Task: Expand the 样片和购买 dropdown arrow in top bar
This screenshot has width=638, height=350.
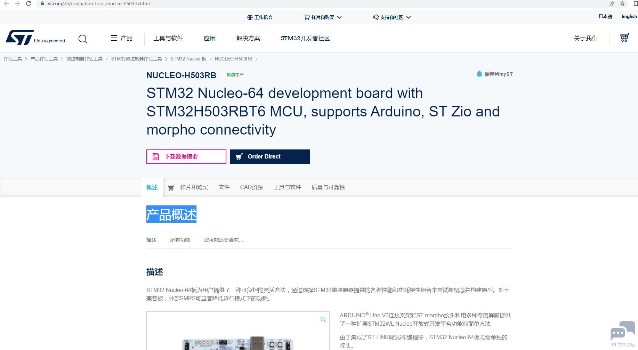Action: click(339, 17)
